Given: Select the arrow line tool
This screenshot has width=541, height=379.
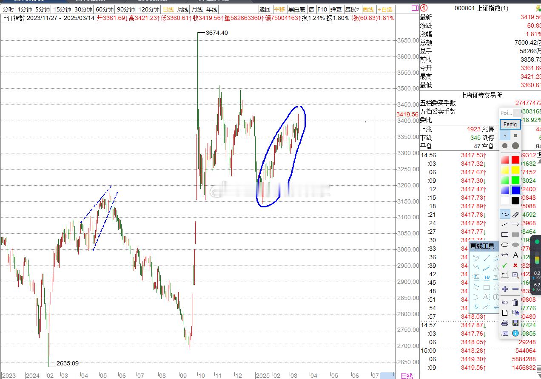Looking at the screenshot, I should [x=515, y=224].
